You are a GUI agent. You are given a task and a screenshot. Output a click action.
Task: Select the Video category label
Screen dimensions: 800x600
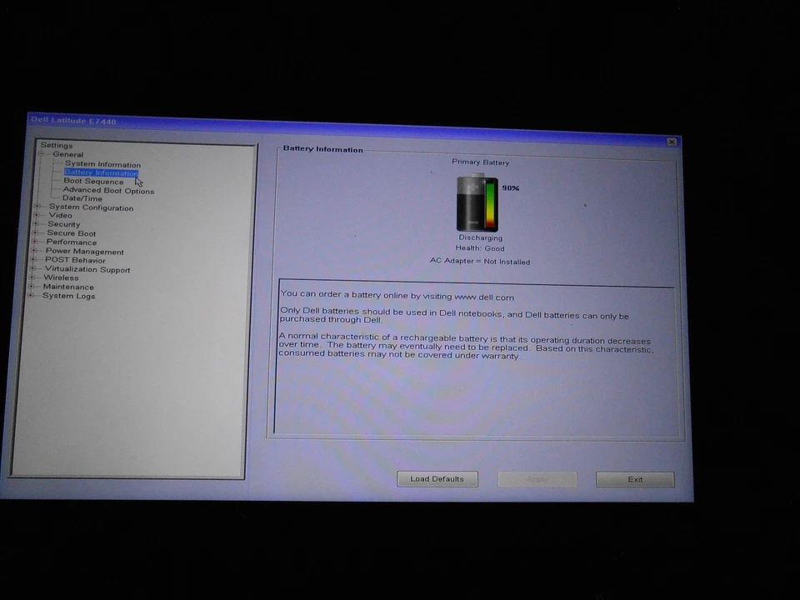coord(60,215)
